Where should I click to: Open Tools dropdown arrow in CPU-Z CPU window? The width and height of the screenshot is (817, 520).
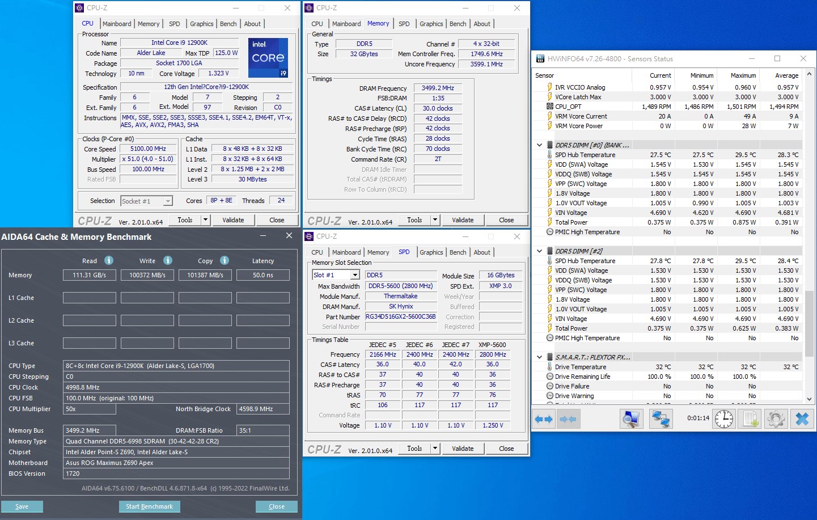pos(205,220)
